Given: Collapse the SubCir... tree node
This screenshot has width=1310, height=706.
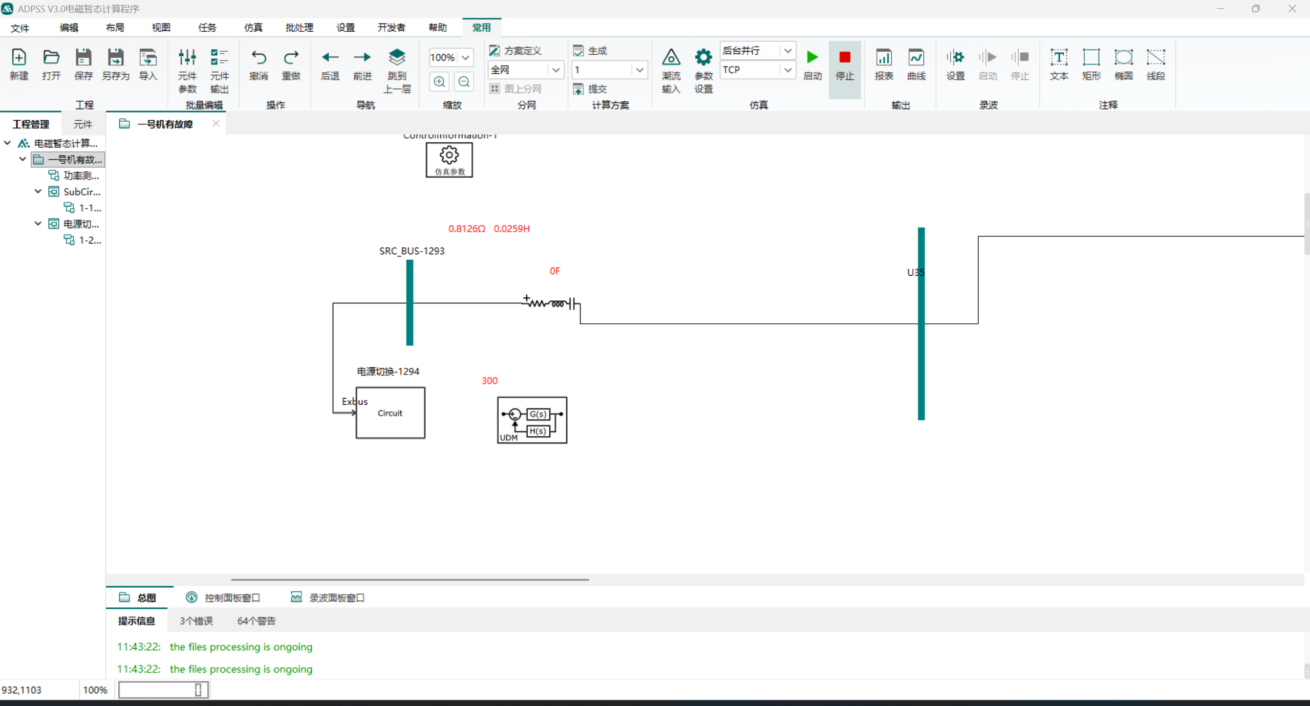Looking at the screenshot, I should 38,191.
